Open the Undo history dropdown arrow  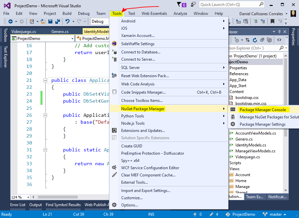73,21
